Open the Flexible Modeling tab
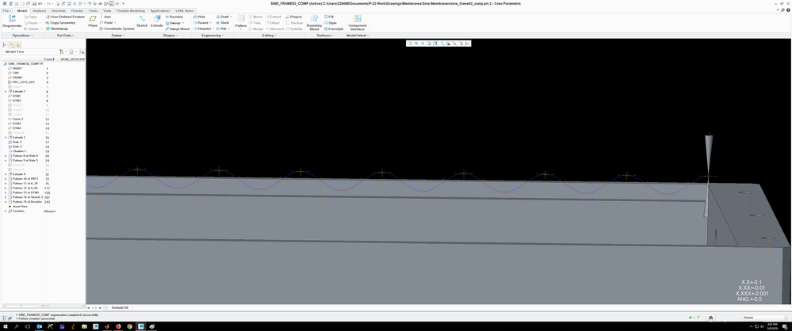 130,10
